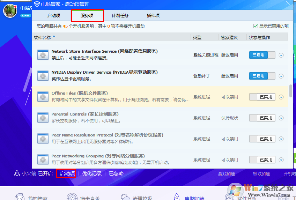Expand options for Offline Files service
This screenshot has height=200, width=296.
click(281, 97)
